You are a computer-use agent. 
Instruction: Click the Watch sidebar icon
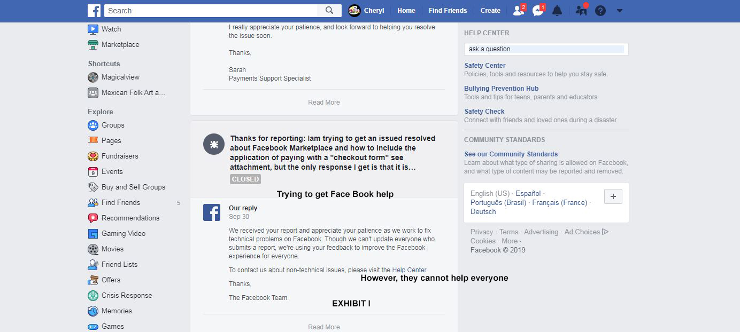tap(93, 29)
